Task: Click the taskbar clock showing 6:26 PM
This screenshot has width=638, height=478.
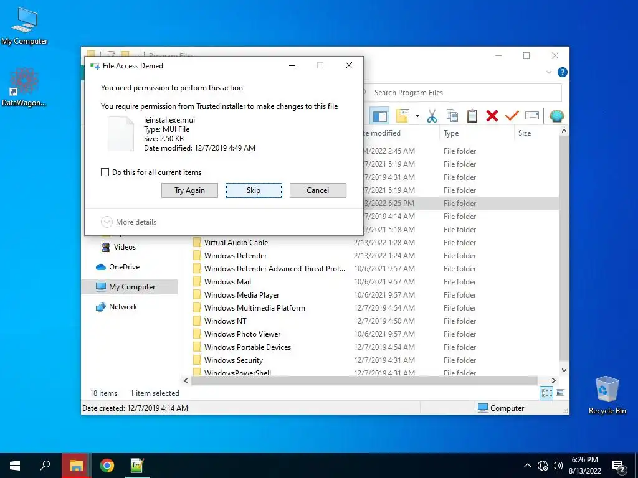Action: point(584,466)
